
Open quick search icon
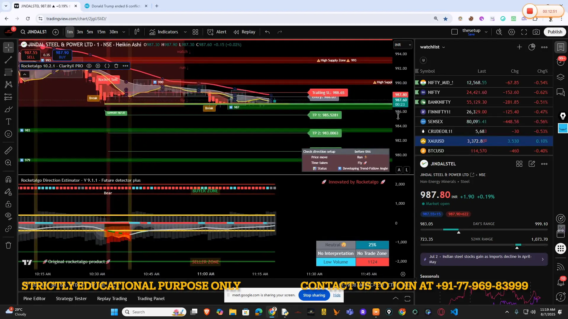click(x=499, y=32)
